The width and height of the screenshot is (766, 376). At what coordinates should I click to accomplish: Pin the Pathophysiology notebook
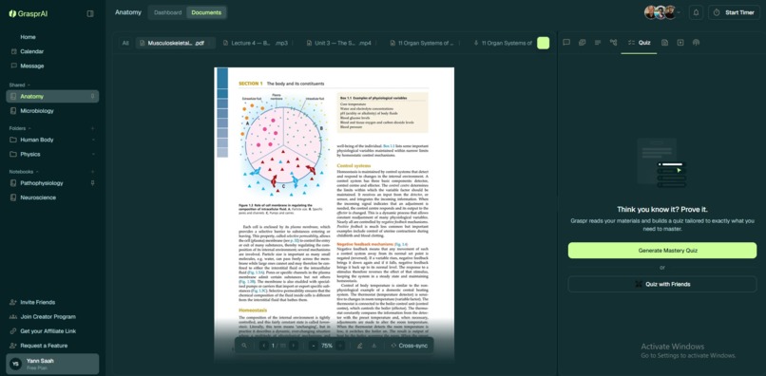tap(93, 183)
